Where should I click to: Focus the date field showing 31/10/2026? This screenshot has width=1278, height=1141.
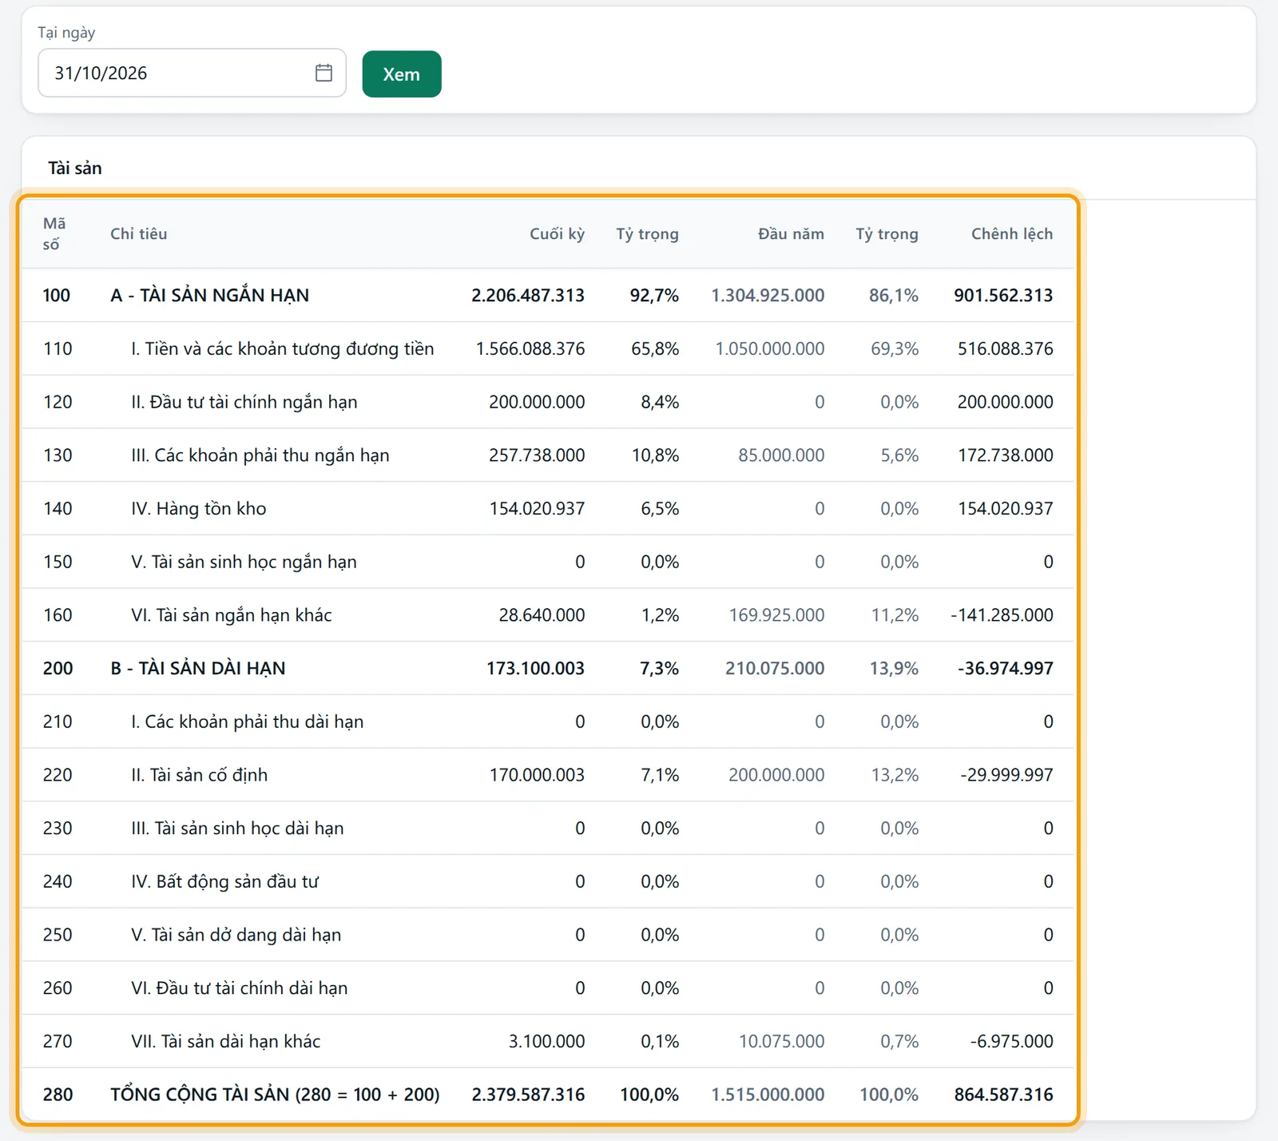[x=192, y=73]
